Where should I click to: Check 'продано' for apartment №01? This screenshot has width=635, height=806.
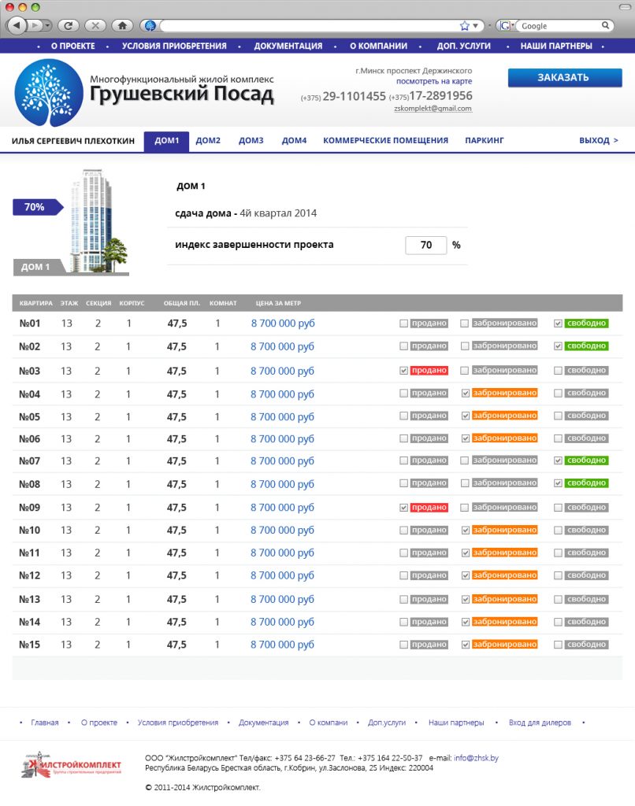tap(404, 324)
